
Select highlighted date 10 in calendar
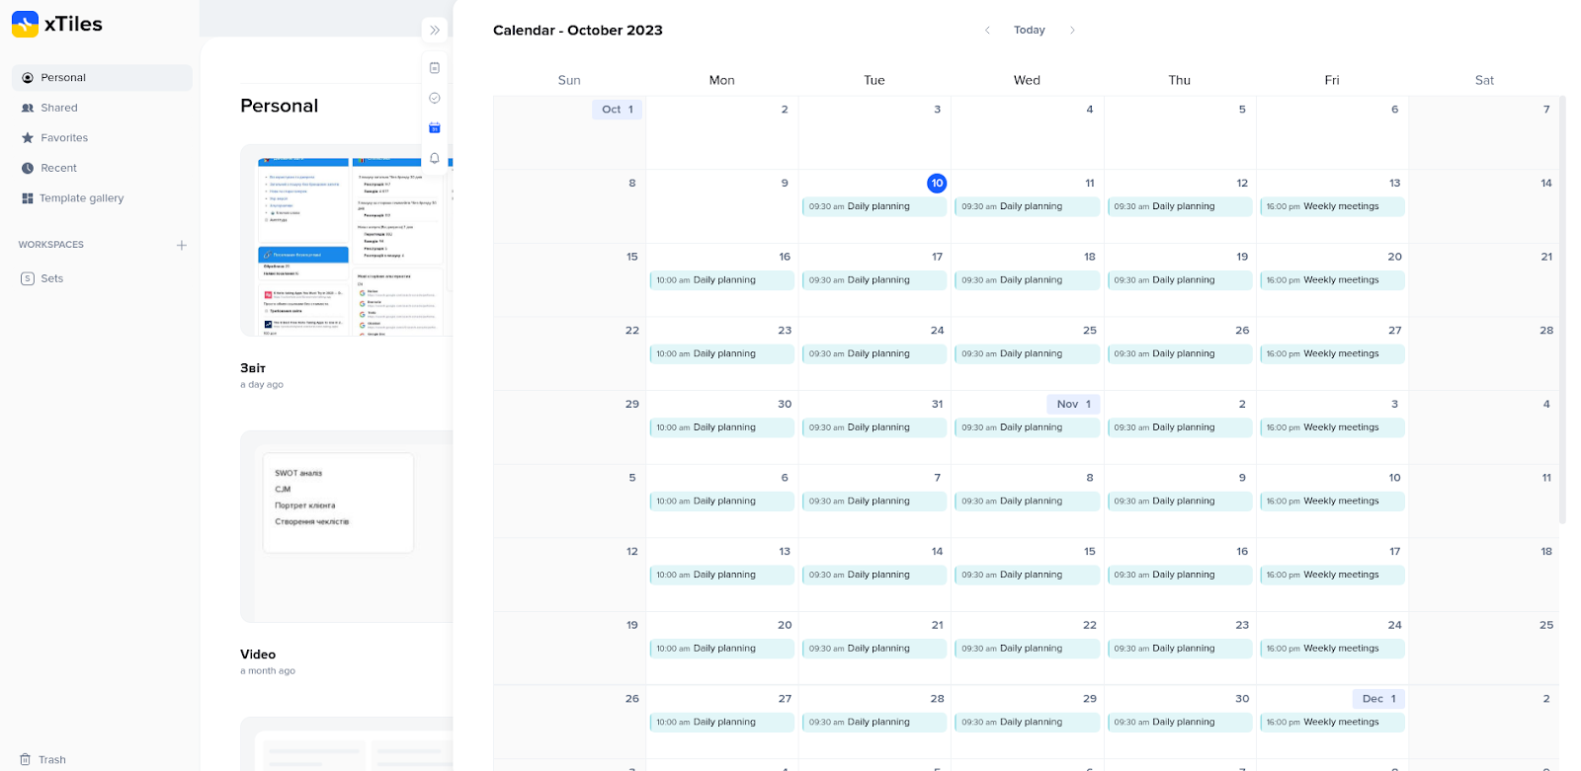[937, 183]
